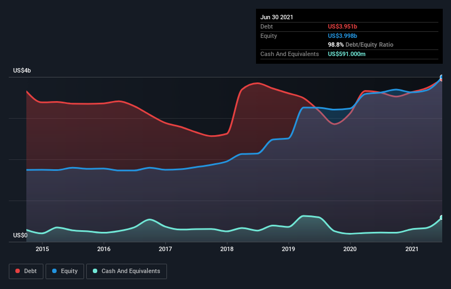Click Cash And Equivalents label in tooltip

[x=289, y=54]
